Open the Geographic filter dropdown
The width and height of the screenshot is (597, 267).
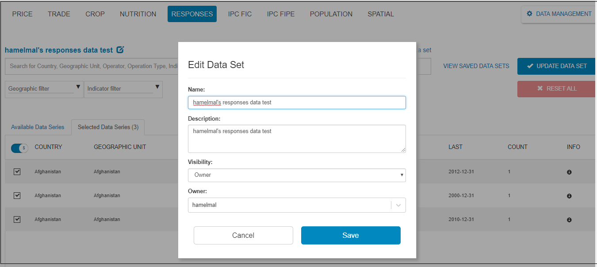click(x=44, y=89)
